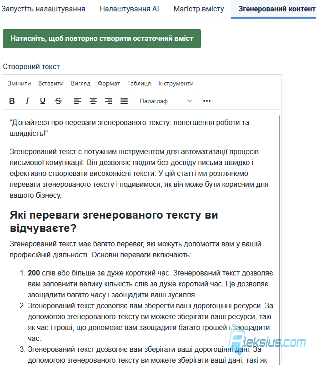Click paragraph beginning Згенерований текст є потужним
This screenshot has width=316, height=365.
139,174
